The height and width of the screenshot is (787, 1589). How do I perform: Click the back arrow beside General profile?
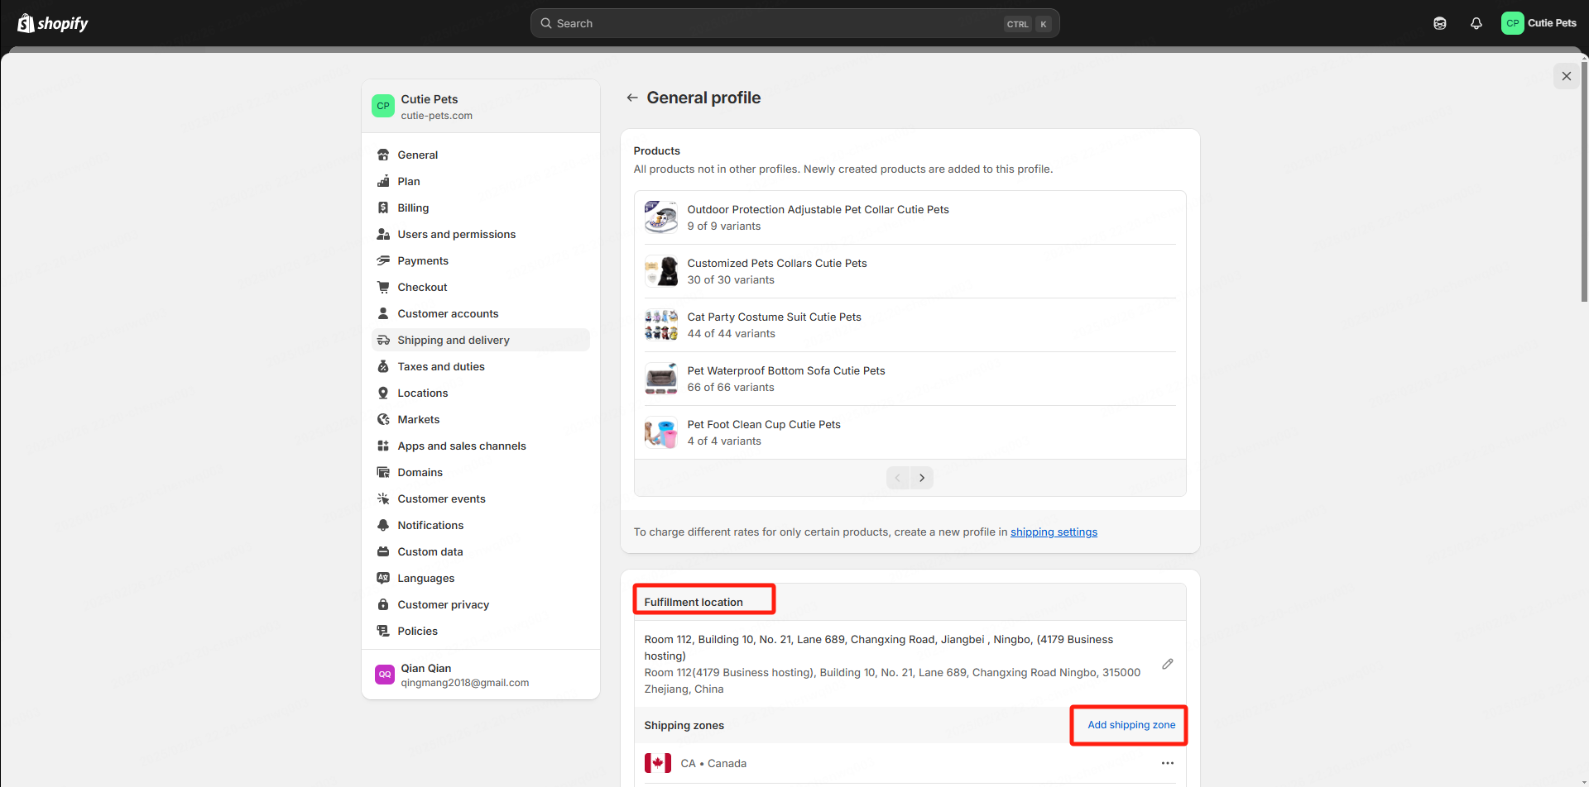[x=632, y=98]
